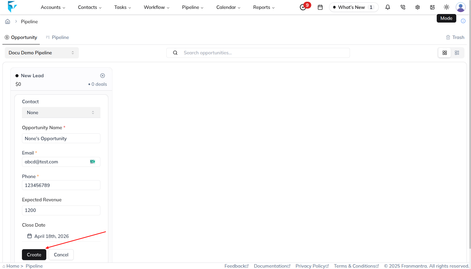Focus the Opportunity Name field

click(61, 138)
